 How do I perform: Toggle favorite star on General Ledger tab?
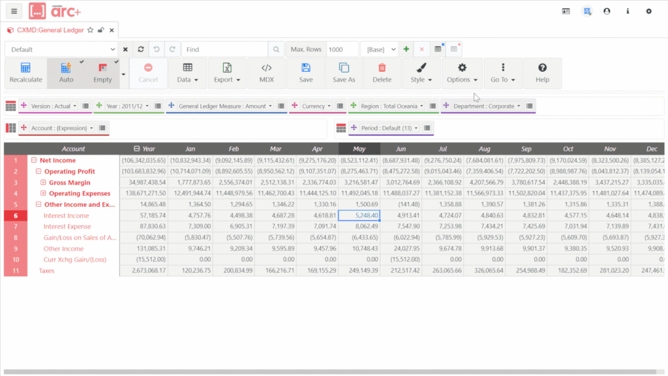pyautogui.click(x=91, y=30)
